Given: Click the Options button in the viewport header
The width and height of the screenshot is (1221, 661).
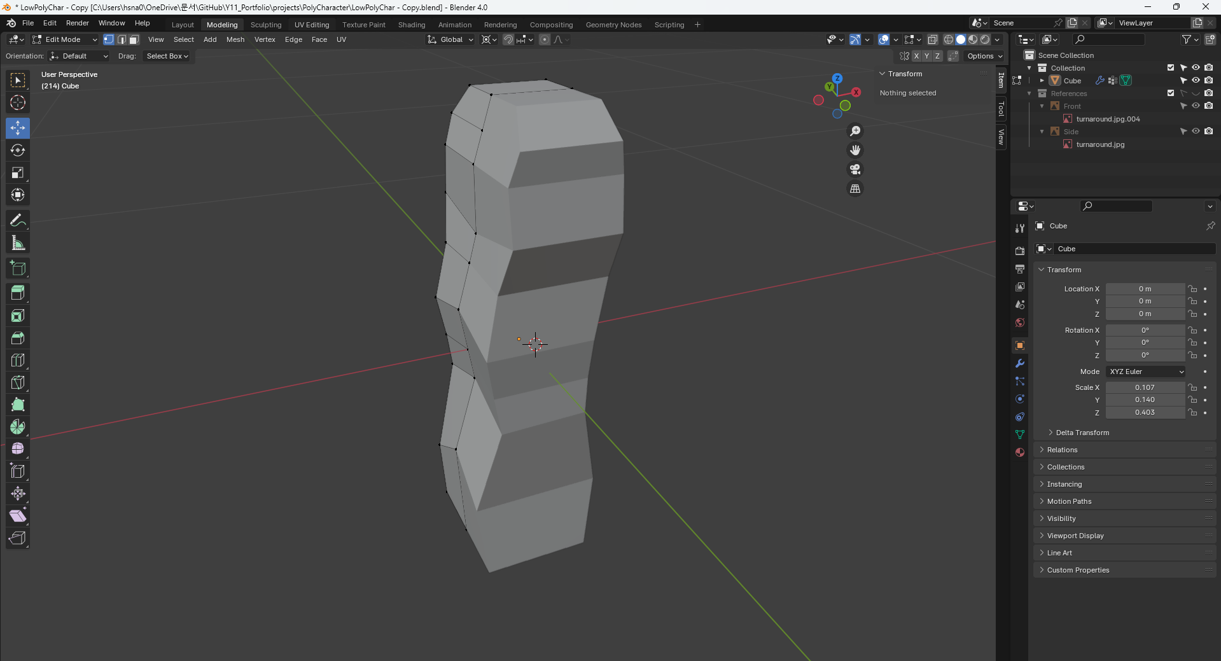Looking at the screenshot, I should (x=984, y=56).
